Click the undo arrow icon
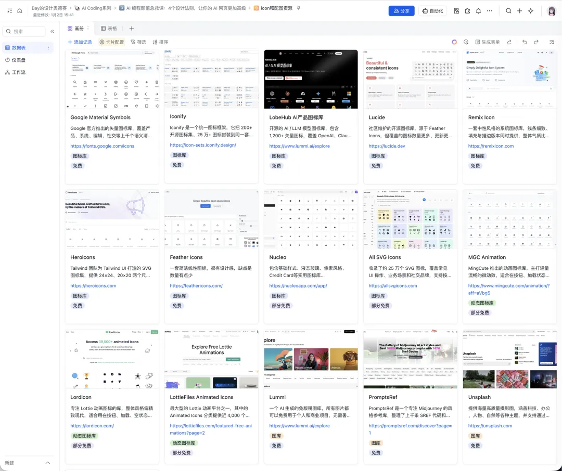Image resolution: width=562 pixels, height=471 pixels. pos(524,42)
